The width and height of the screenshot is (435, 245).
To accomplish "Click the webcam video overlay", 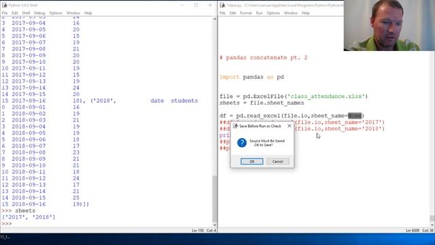I will click(389, 25).
